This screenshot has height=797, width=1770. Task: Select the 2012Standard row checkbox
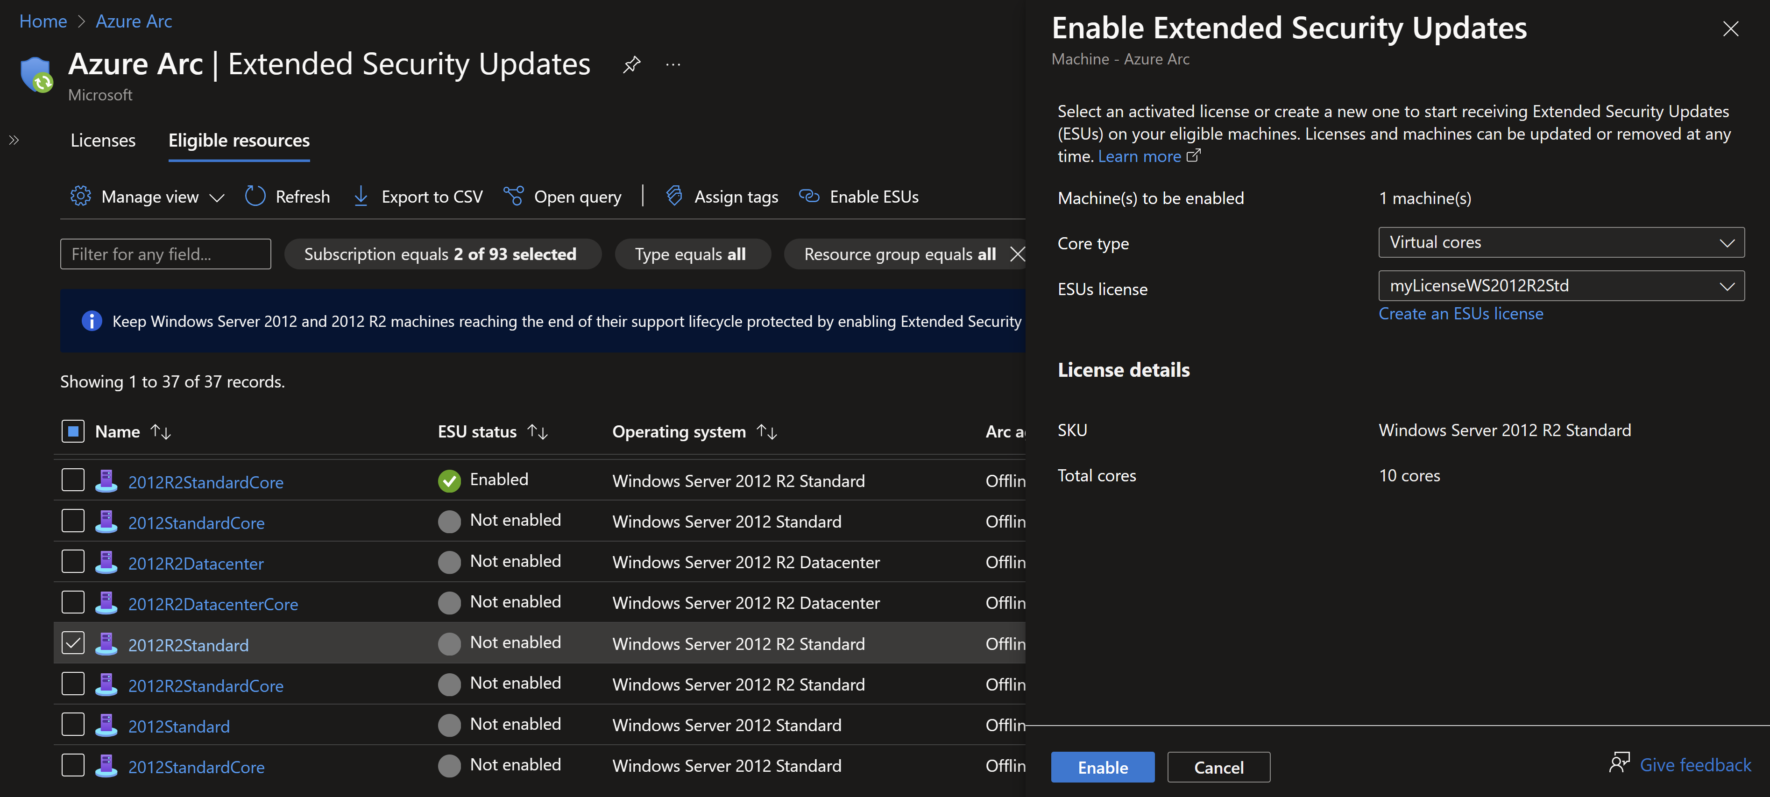pyautogui.click(x=73, y=724)
